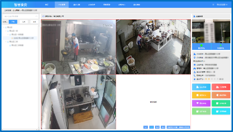
Task: Open the third navigation tab in the top bar
Action: tap(76, 5)
